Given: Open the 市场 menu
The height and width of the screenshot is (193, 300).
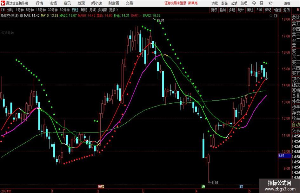Looking at the screenshot, I should click(53, 3).
